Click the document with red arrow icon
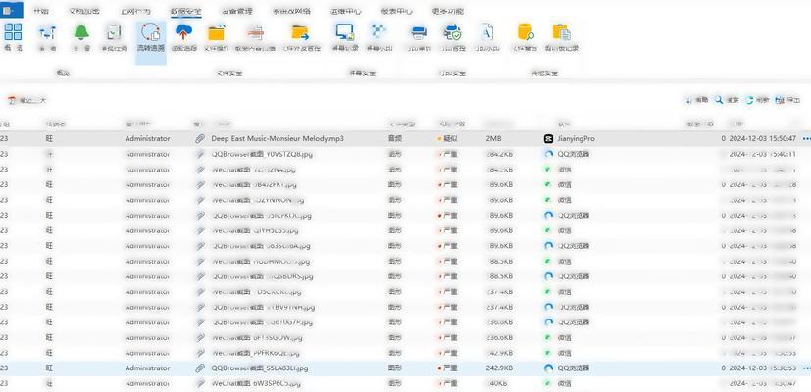 pyautogui.click(x=255, y=33)
